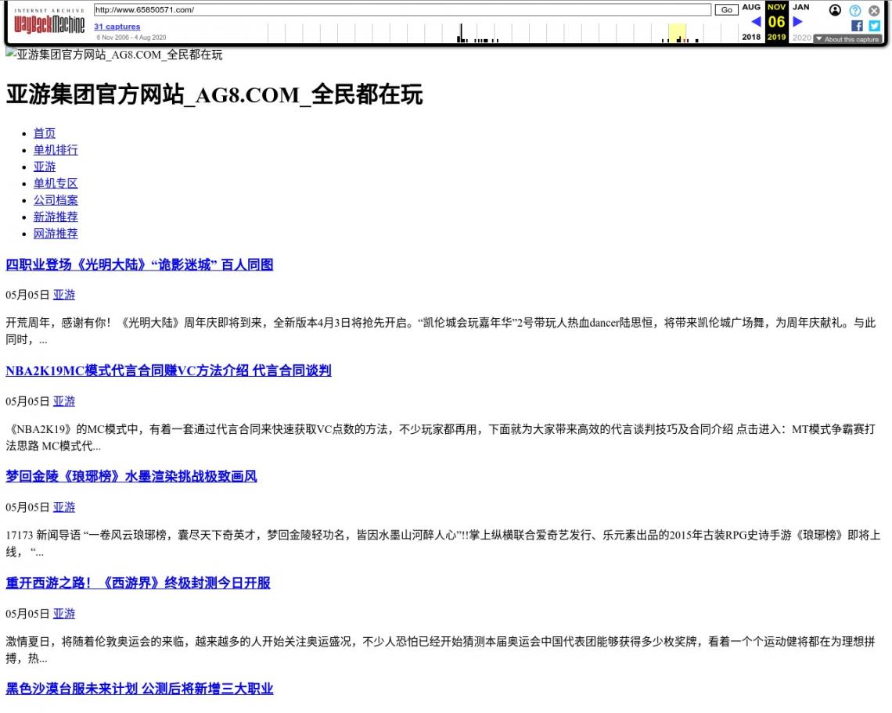
Task: Click excerpt starting 激情夏日，将随着伦敦奥运会
Action: (441, 650)
